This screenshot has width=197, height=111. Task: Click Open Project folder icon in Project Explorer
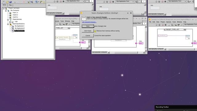pos(7,2)
